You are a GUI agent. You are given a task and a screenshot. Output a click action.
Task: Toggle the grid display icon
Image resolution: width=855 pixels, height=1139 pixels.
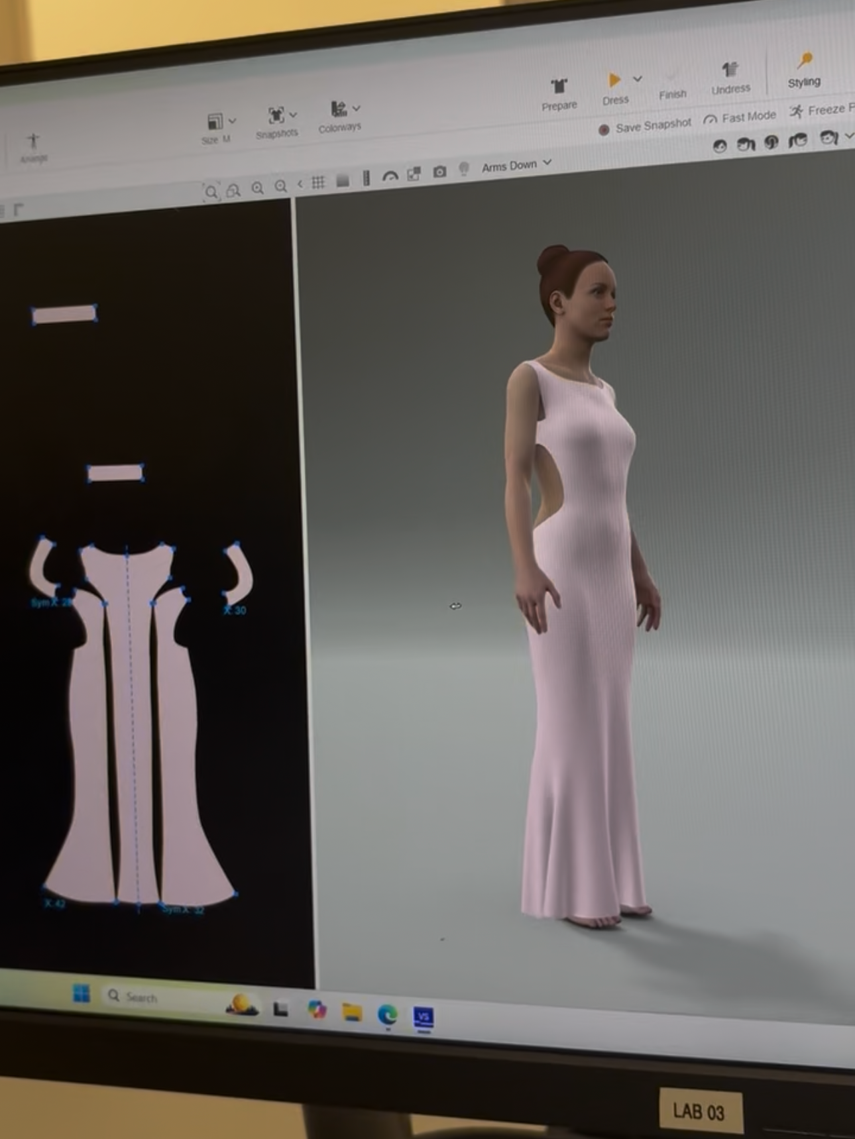[318, 182]
